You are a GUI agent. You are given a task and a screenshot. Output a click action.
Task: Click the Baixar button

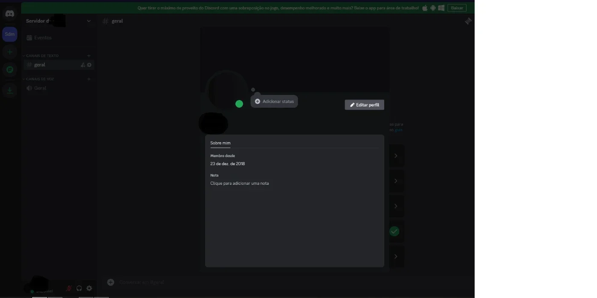pyautogui.click(x=457, y=8)
